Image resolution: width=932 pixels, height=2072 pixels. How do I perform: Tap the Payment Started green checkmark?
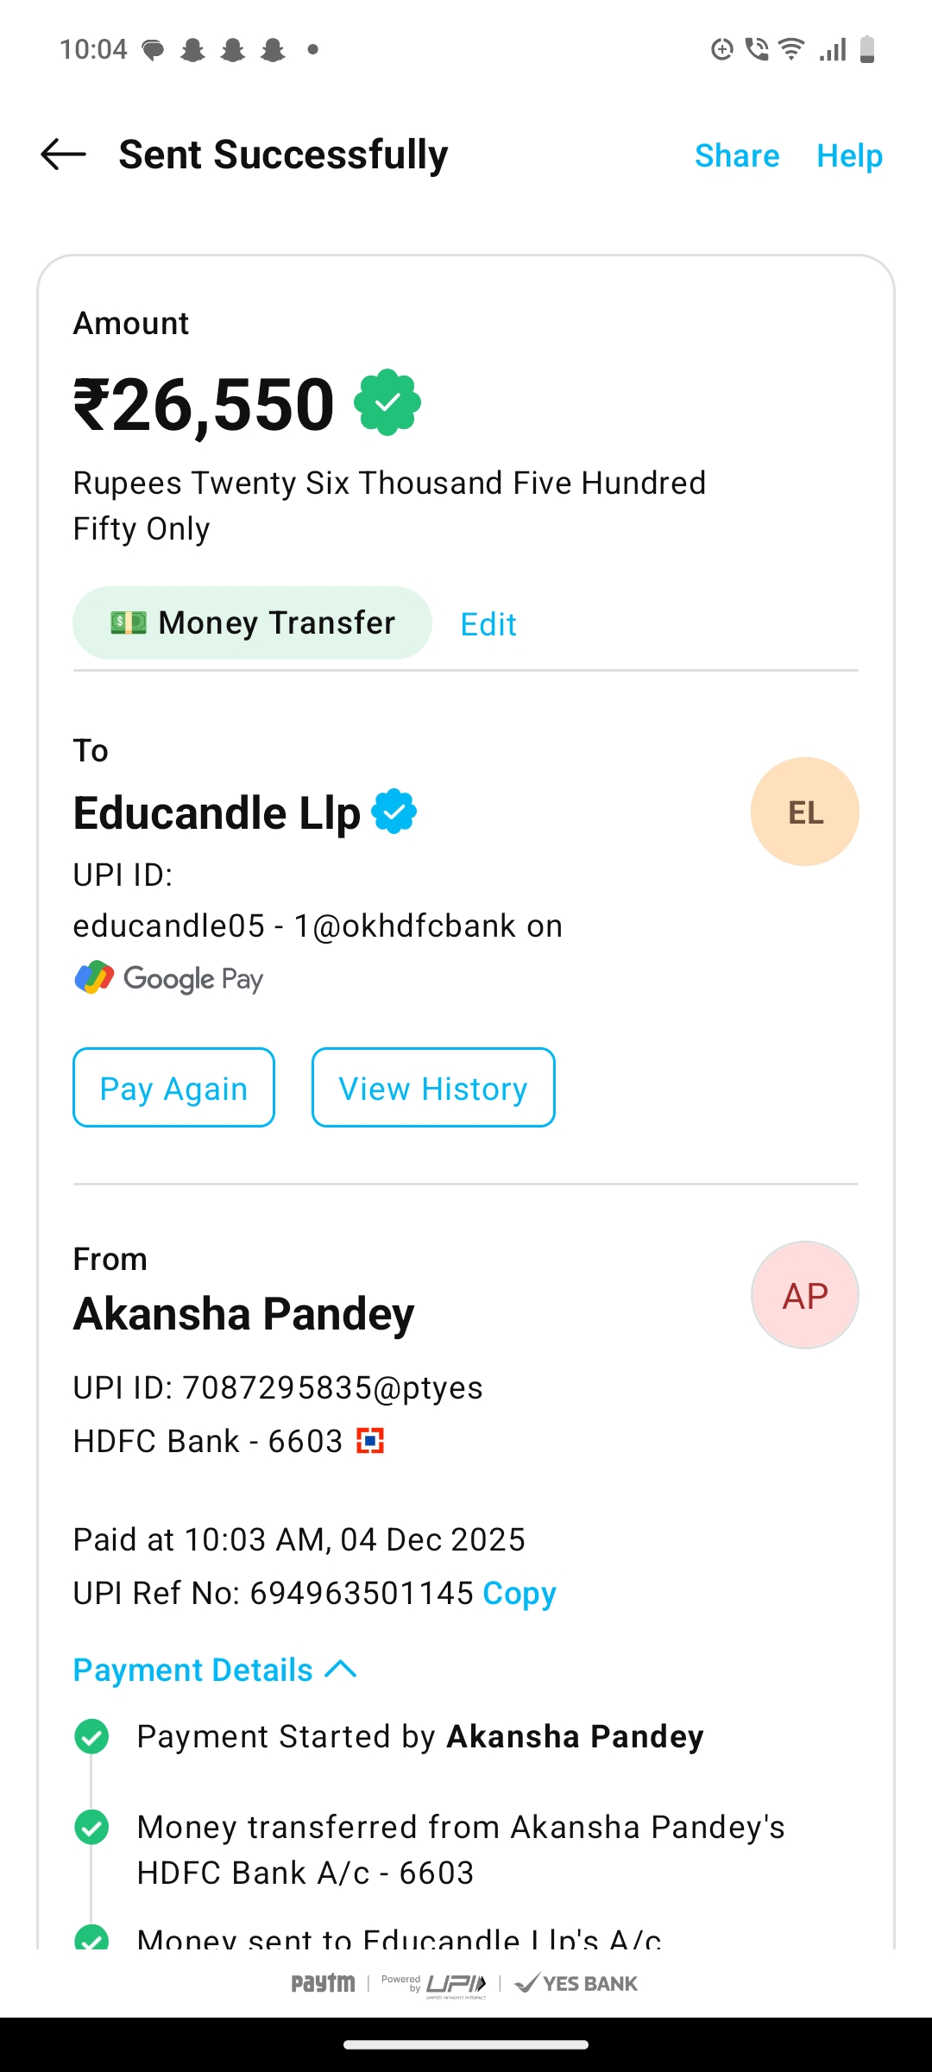point(91,1737)
